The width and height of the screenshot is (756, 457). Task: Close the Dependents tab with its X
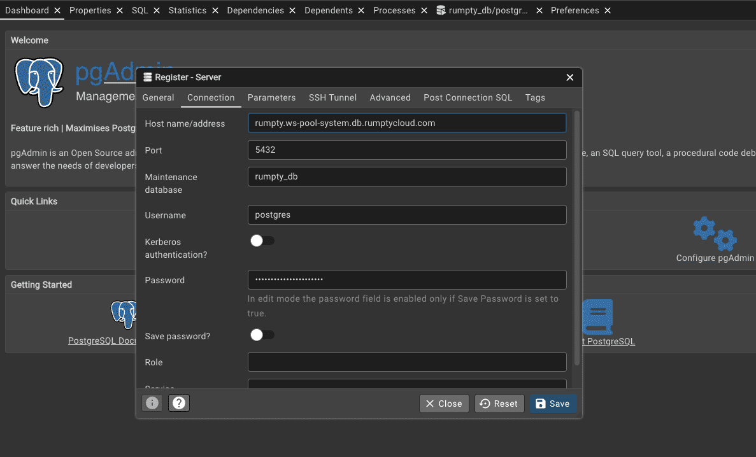[361, 11]
